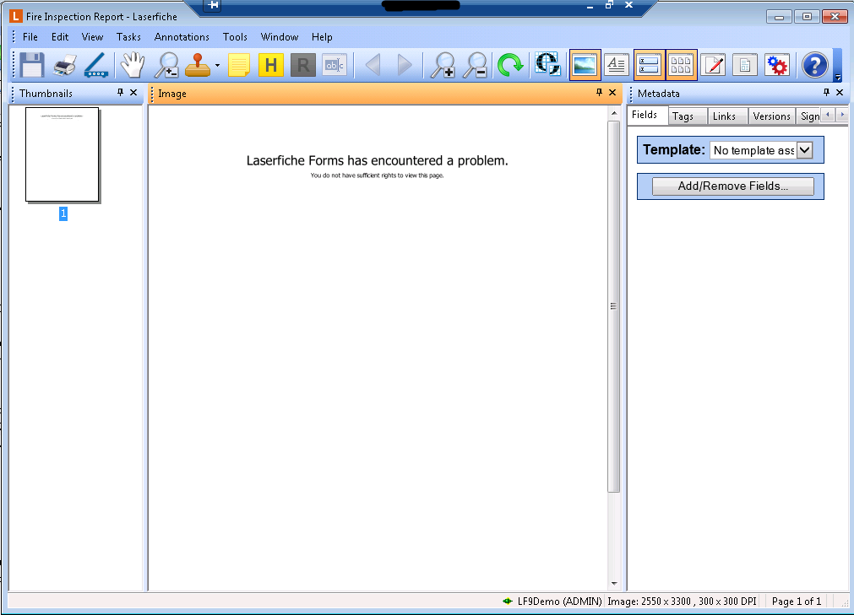Click the image dimensions status text
Image resolution: width=854 pixels, height=615 pixels.
pyautogui.click(x=682, y=601)
